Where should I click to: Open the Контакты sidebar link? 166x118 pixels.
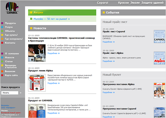point(10,43)
